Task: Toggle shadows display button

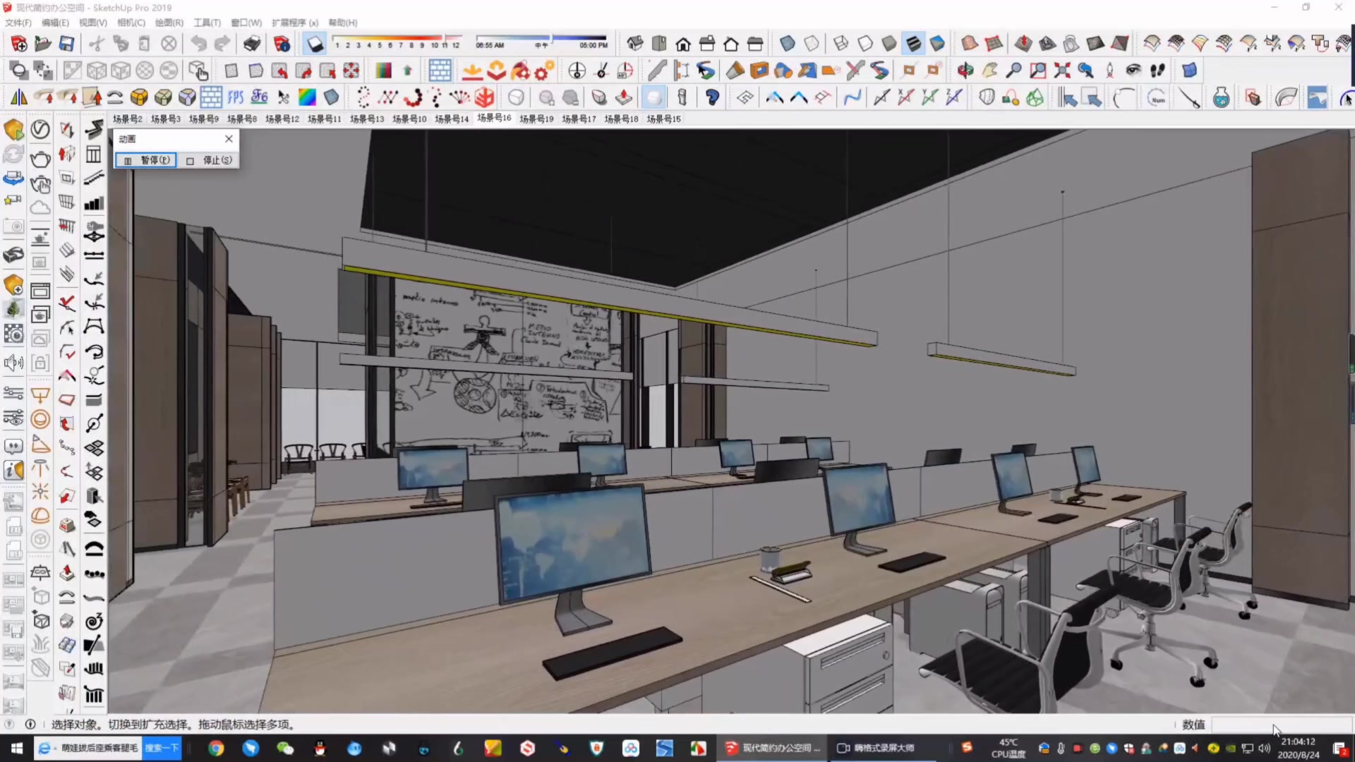Action: [x=315, y=44]
